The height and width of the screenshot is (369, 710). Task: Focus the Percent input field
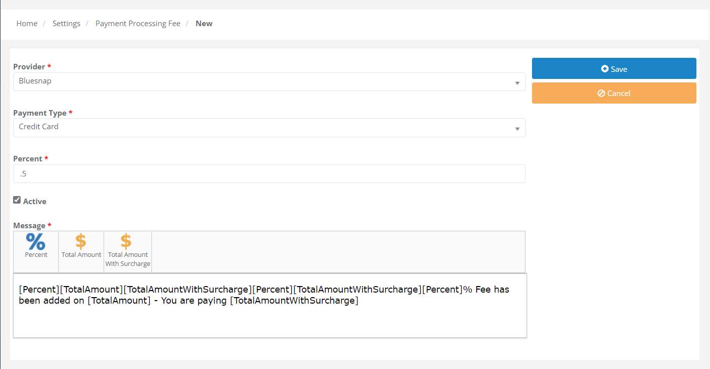click(269, 173)
